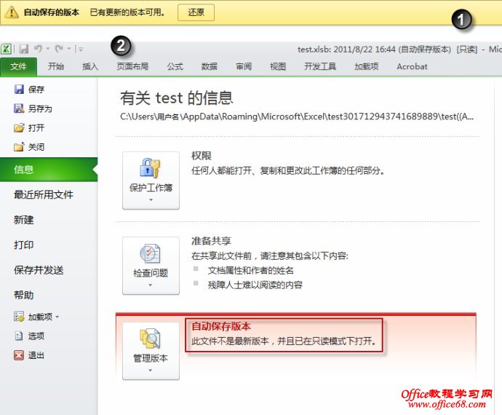
Task: Open the 文件 tab
Action: (x=18, y=67)
